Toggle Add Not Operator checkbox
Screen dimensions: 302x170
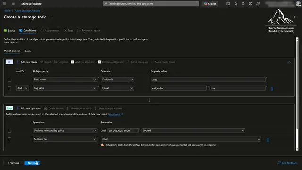coord(72,62)
